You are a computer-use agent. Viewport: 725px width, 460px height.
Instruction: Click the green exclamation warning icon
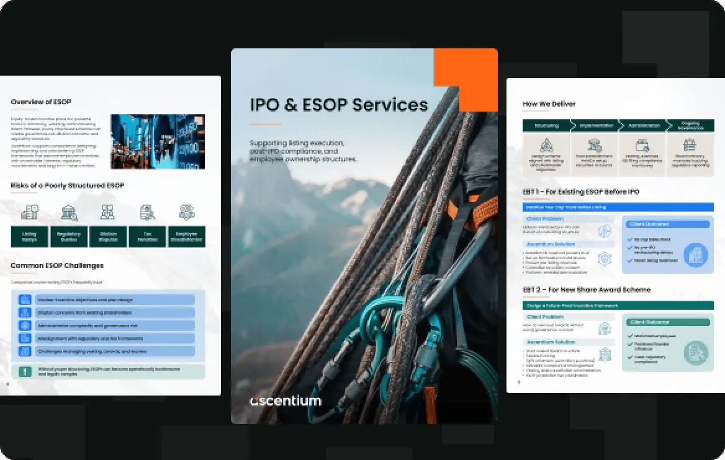[25, 371]
